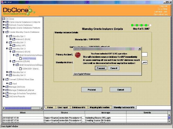Click the When column header
The height and width of the screenshot is (129, 173).
click(23, 113)
